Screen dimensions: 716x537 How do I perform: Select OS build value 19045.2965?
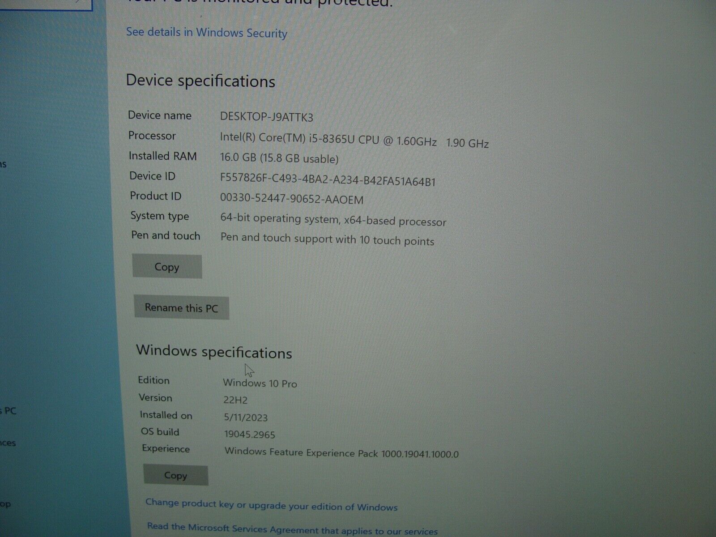click(x=250, y=435)
